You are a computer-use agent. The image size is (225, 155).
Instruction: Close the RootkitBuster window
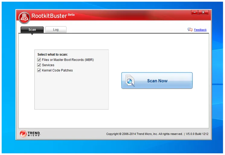coord(203,12)
